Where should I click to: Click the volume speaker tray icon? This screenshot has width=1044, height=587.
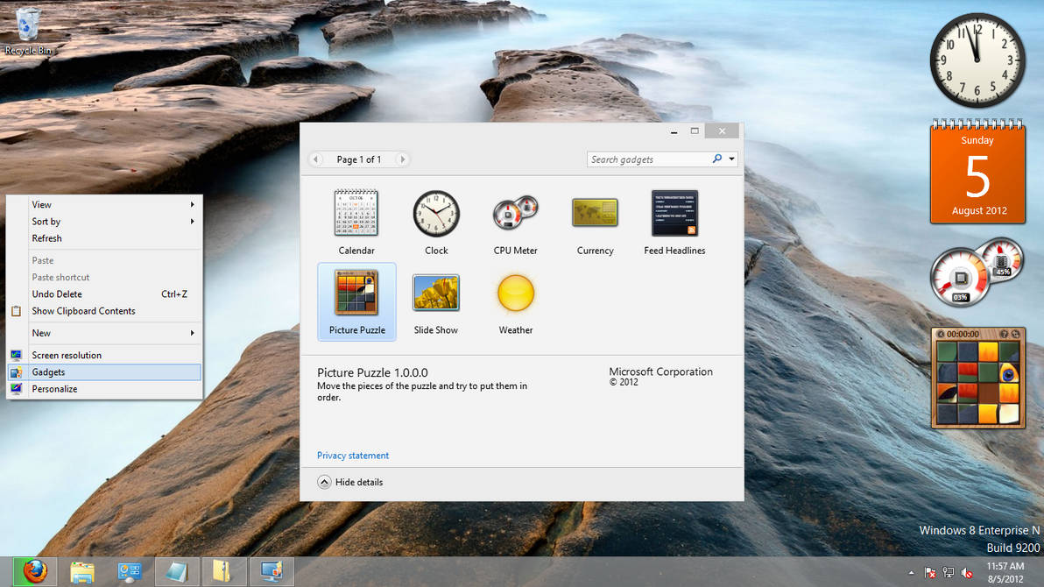point(967,572)
